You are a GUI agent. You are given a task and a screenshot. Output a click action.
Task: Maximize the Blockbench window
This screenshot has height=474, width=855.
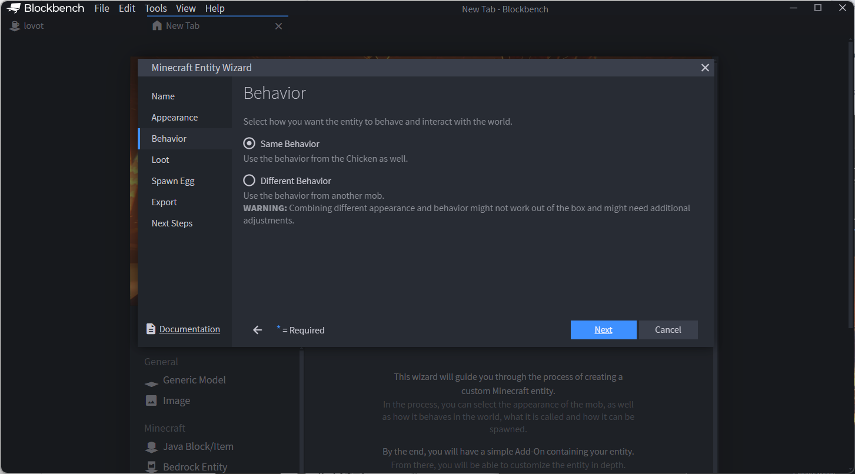tap(818, 8)
